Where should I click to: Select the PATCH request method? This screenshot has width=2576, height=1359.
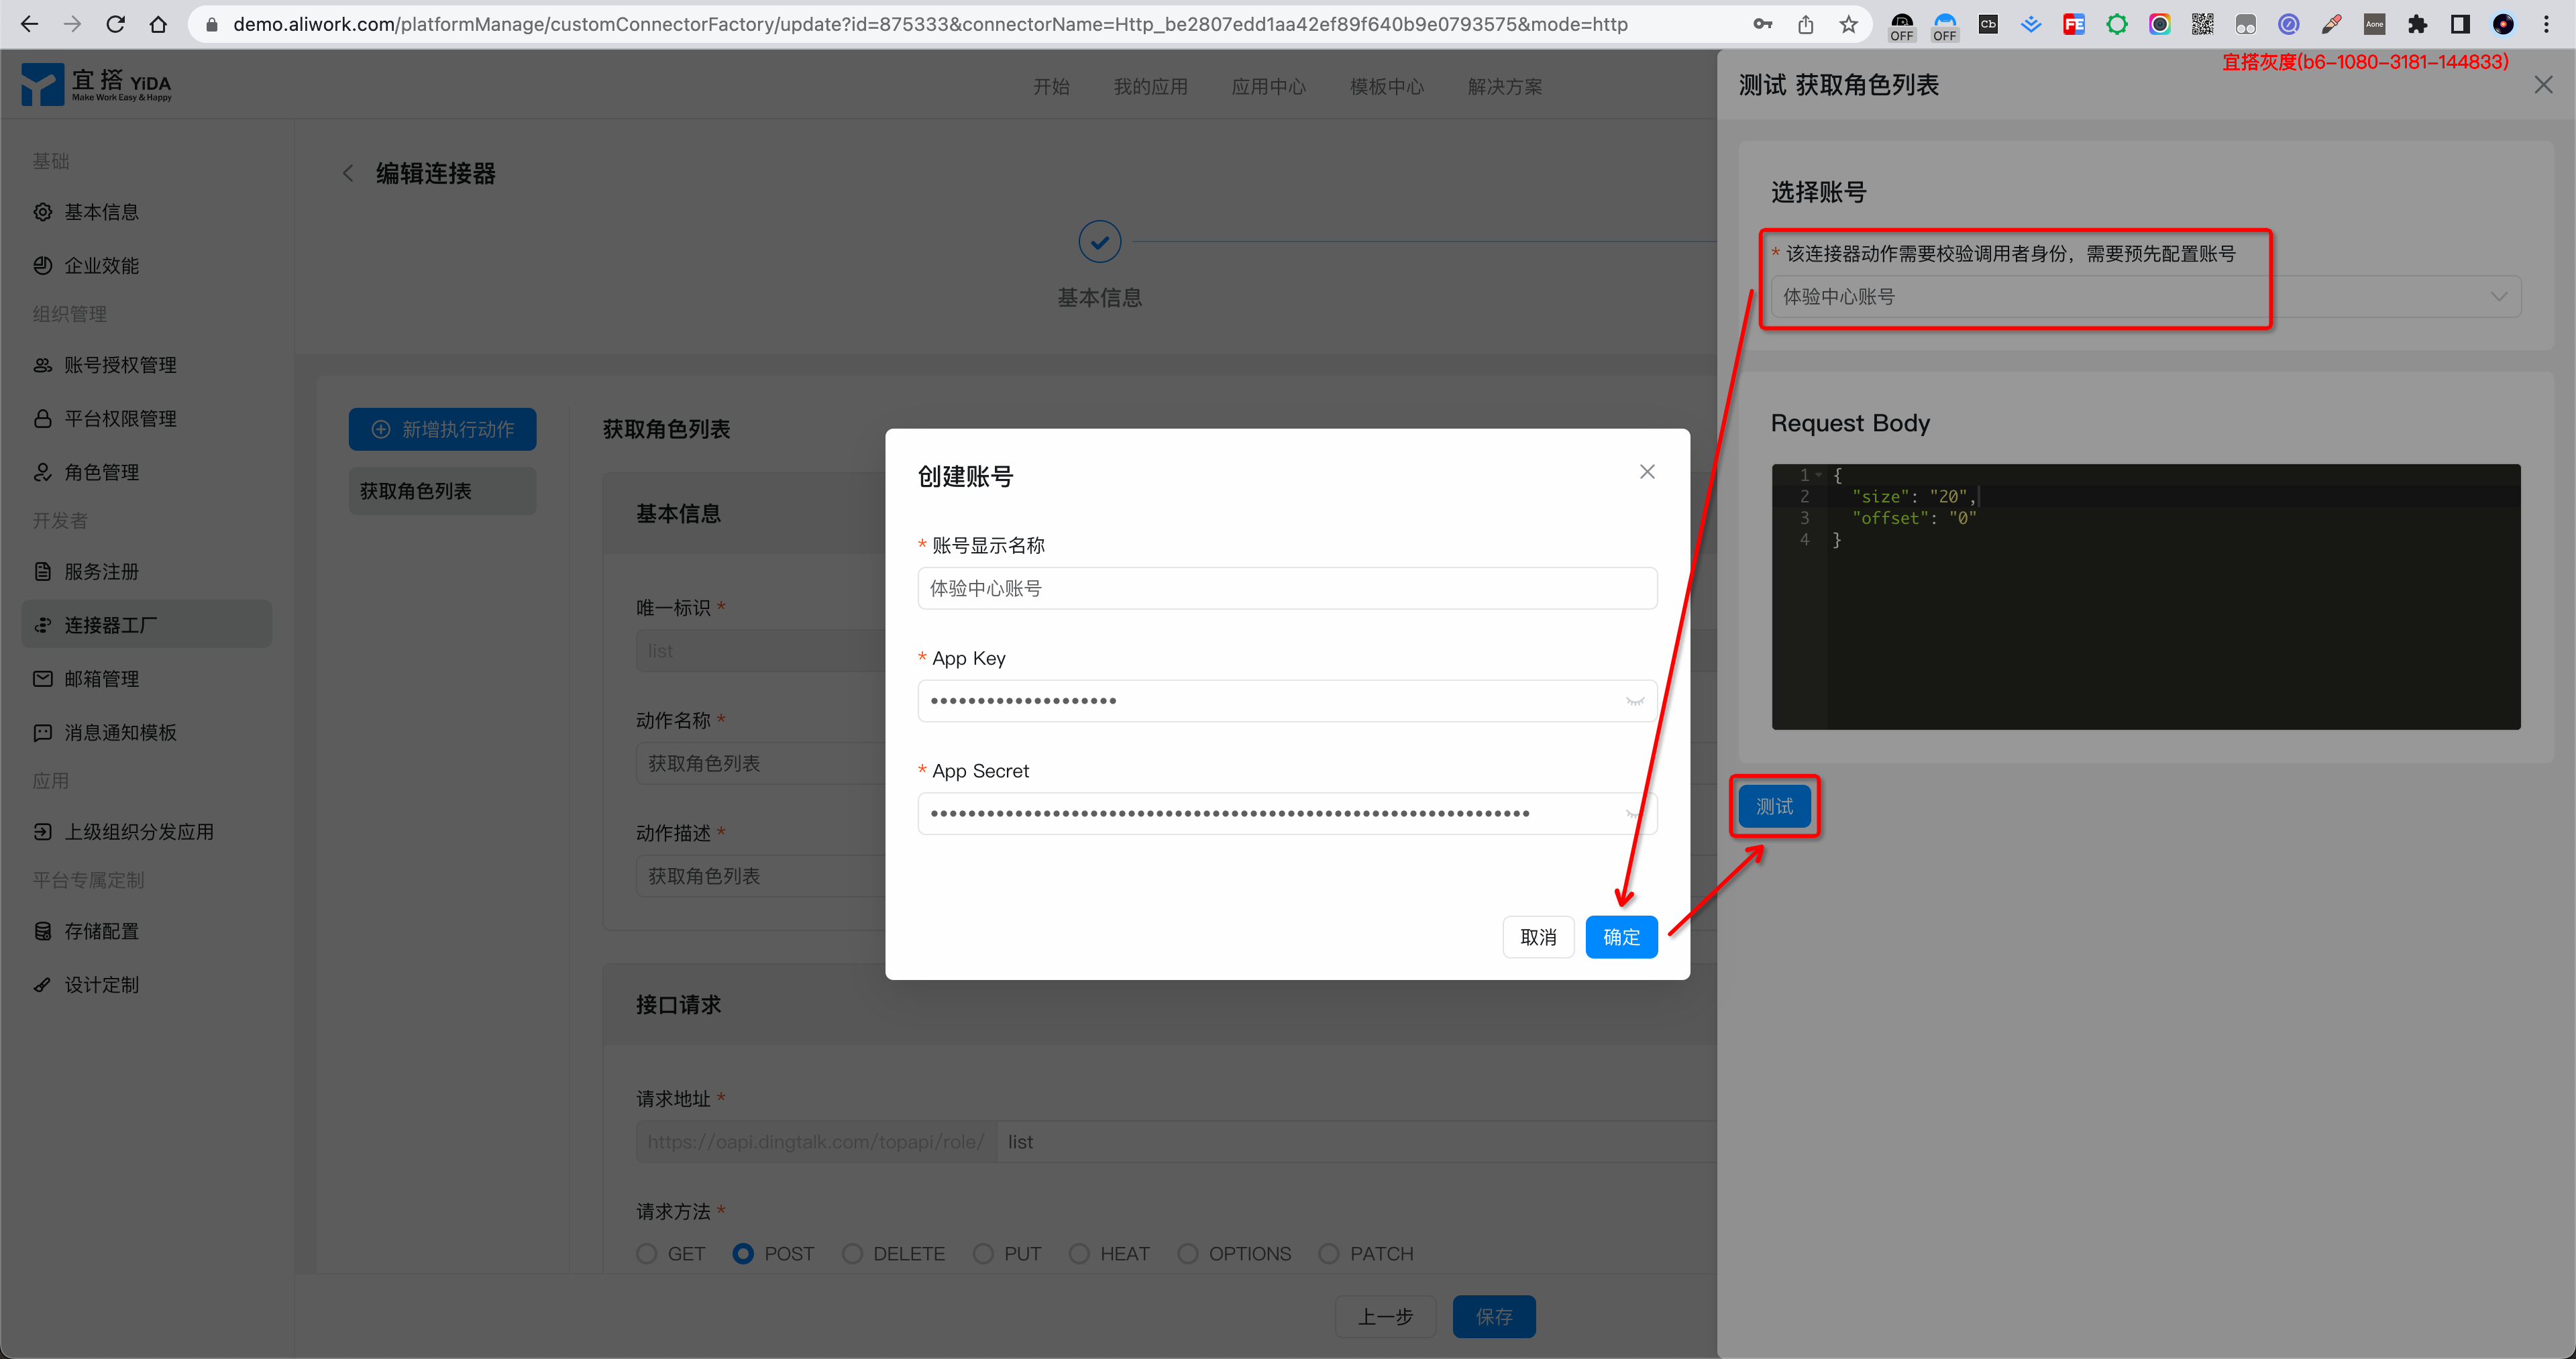1329,1253
